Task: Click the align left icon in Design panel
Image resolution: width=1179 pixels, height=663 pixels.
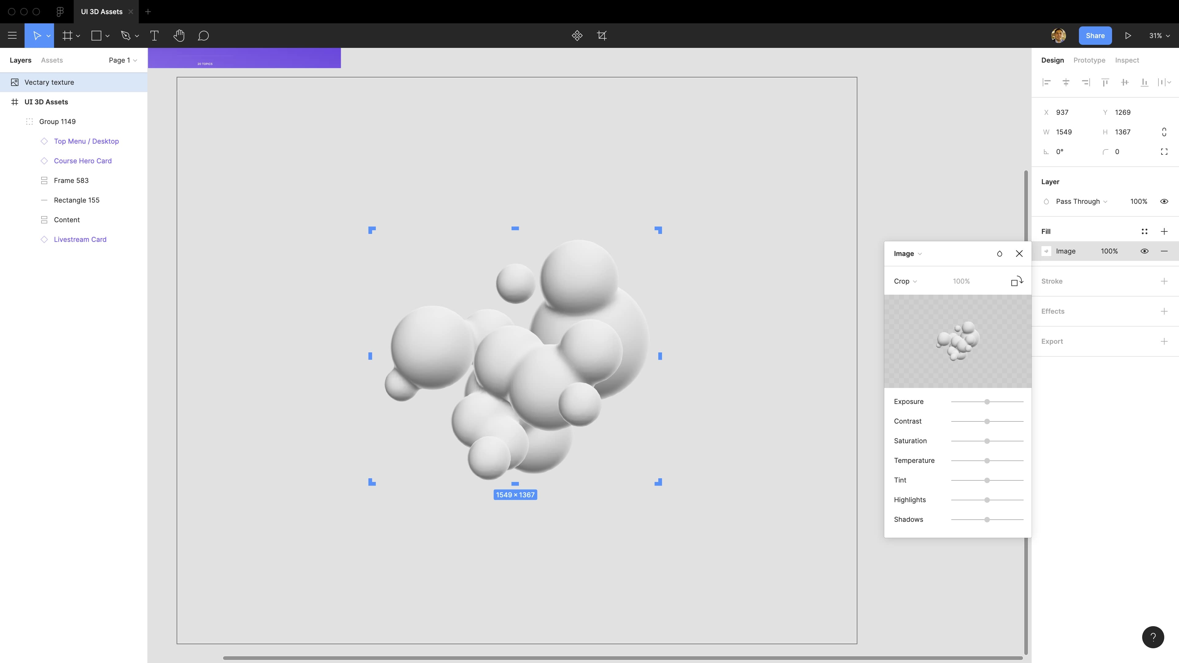Action: (x=1047, y=82)
